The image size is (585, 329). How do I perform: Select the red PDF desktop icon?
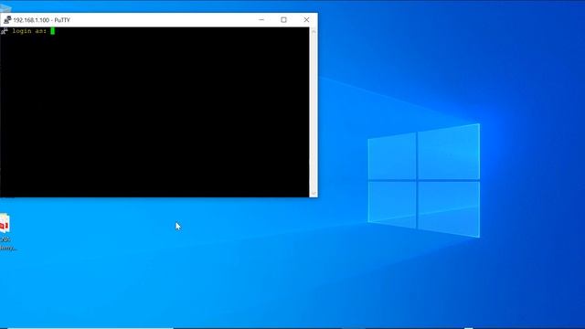tap(5, 232)
